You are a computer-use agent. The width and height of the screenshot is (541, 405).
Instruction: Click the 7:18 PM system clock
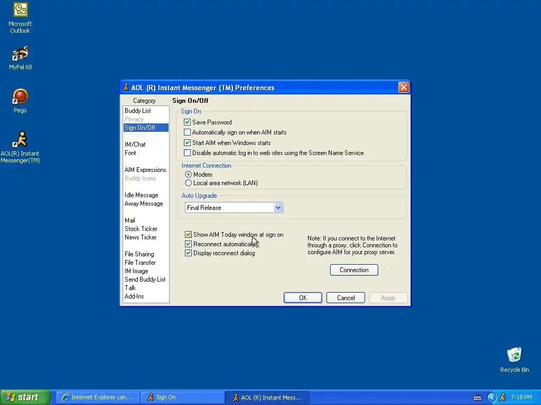click(x=521, y=397)
